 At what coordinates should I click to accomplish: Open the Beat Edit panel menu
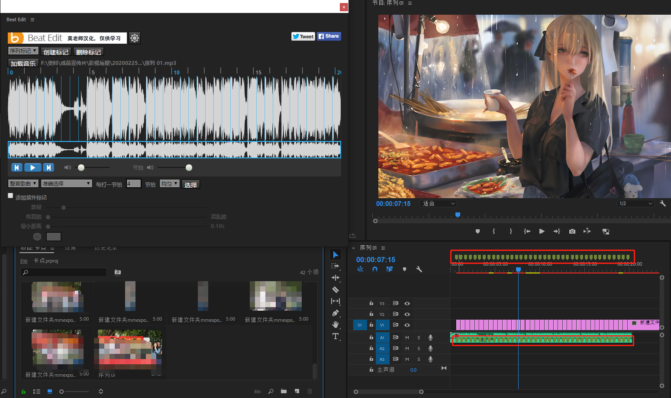32,19
